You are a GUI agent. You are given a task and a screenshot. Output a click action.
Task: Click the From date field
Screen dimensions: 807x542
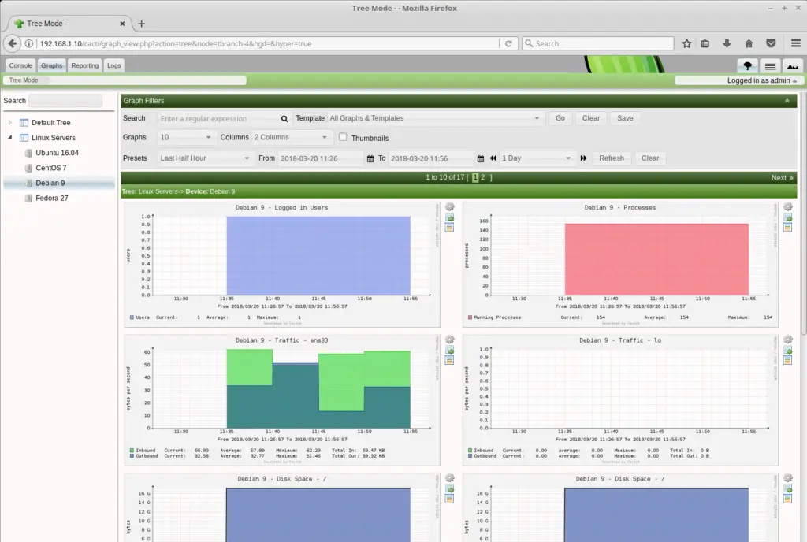[320, 158]
